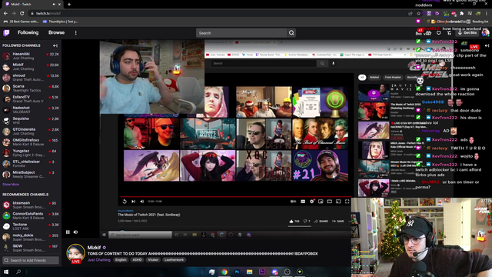Open File Explorer from the taskbar
Screen dimensions: 492x277
click(x=249, y=272)
